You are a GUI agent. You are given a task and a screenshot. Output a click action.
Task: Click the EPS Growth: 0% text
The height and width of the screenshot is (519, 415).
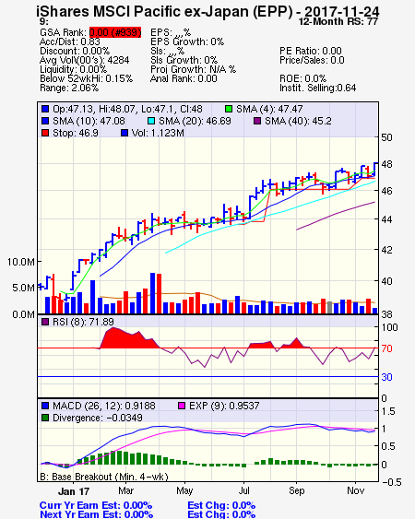[x=187, y=41]
